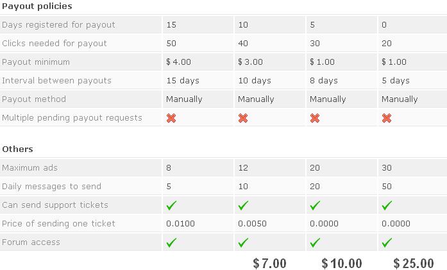The image size is (447, 270).
Task: Click the Payout policies heading
Action: 37,6
